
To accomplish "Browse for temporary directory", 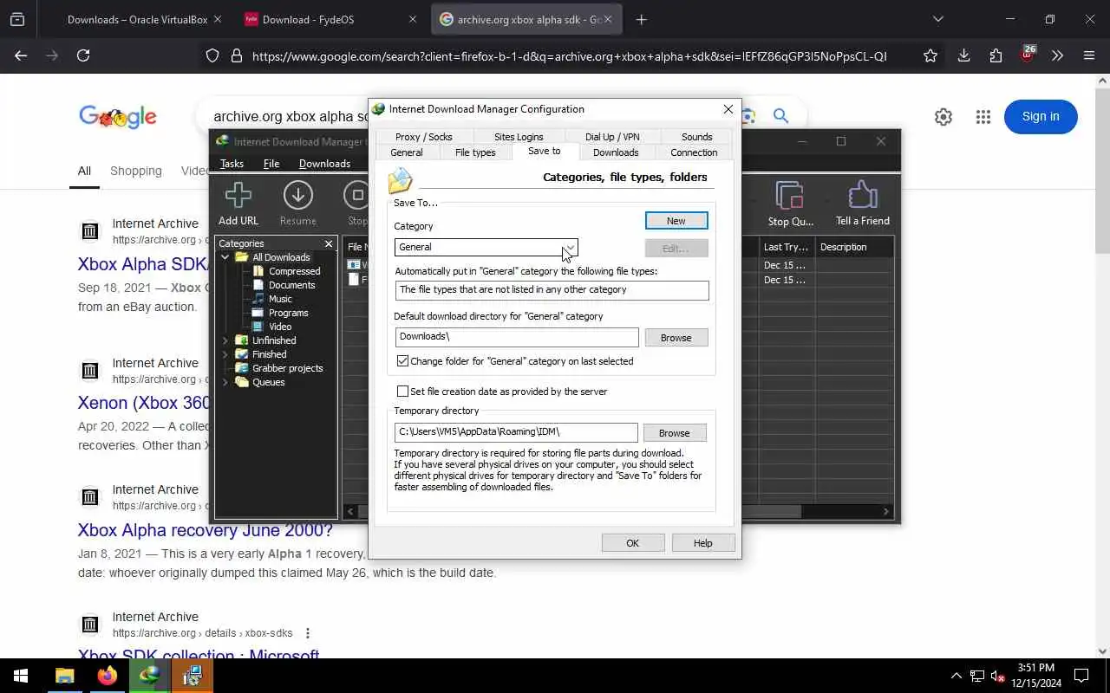I will pos(674,433).
